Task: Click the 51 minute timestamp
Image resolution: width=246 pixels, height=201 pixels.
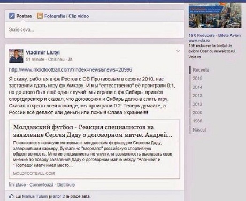Action: tap(35, 59)
